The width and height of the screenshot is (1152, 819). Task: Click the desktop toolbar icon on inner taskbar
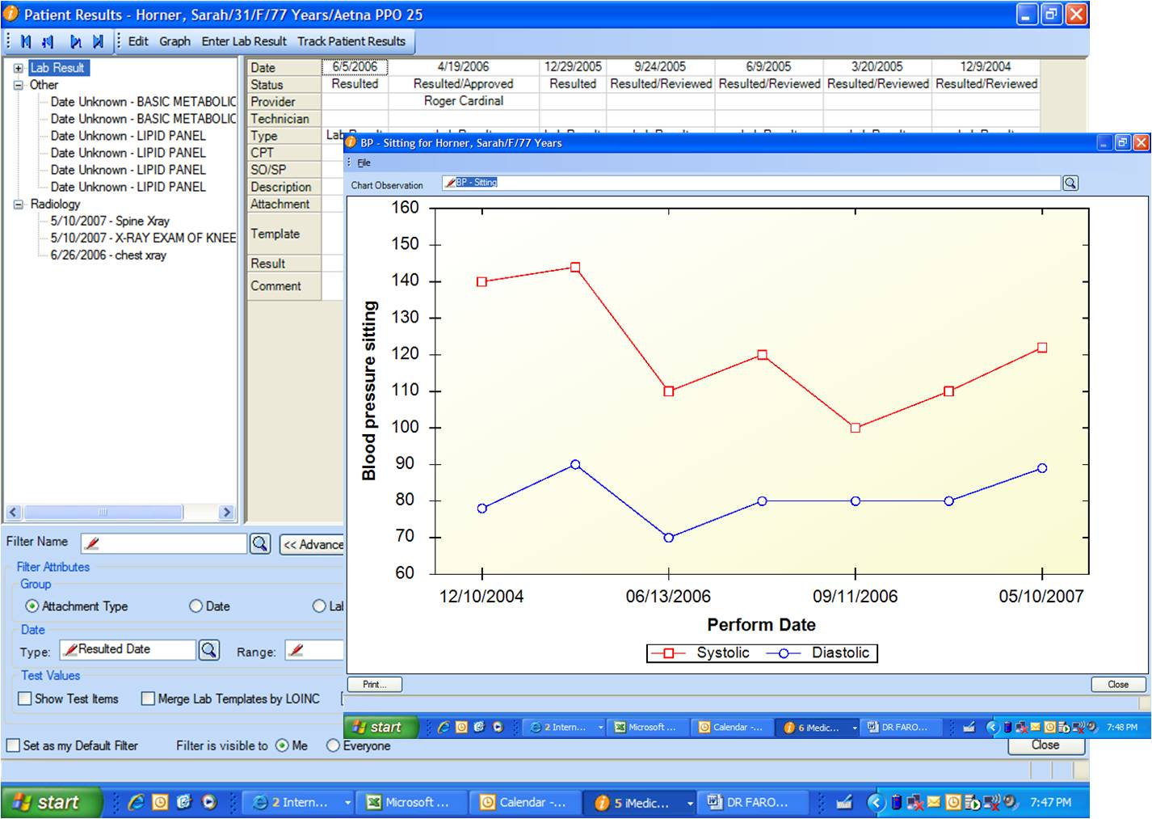969,727
